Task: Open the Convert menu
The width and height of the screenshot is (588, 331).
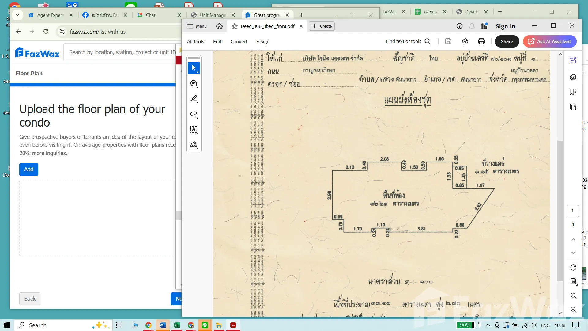Action: point(239,42)
